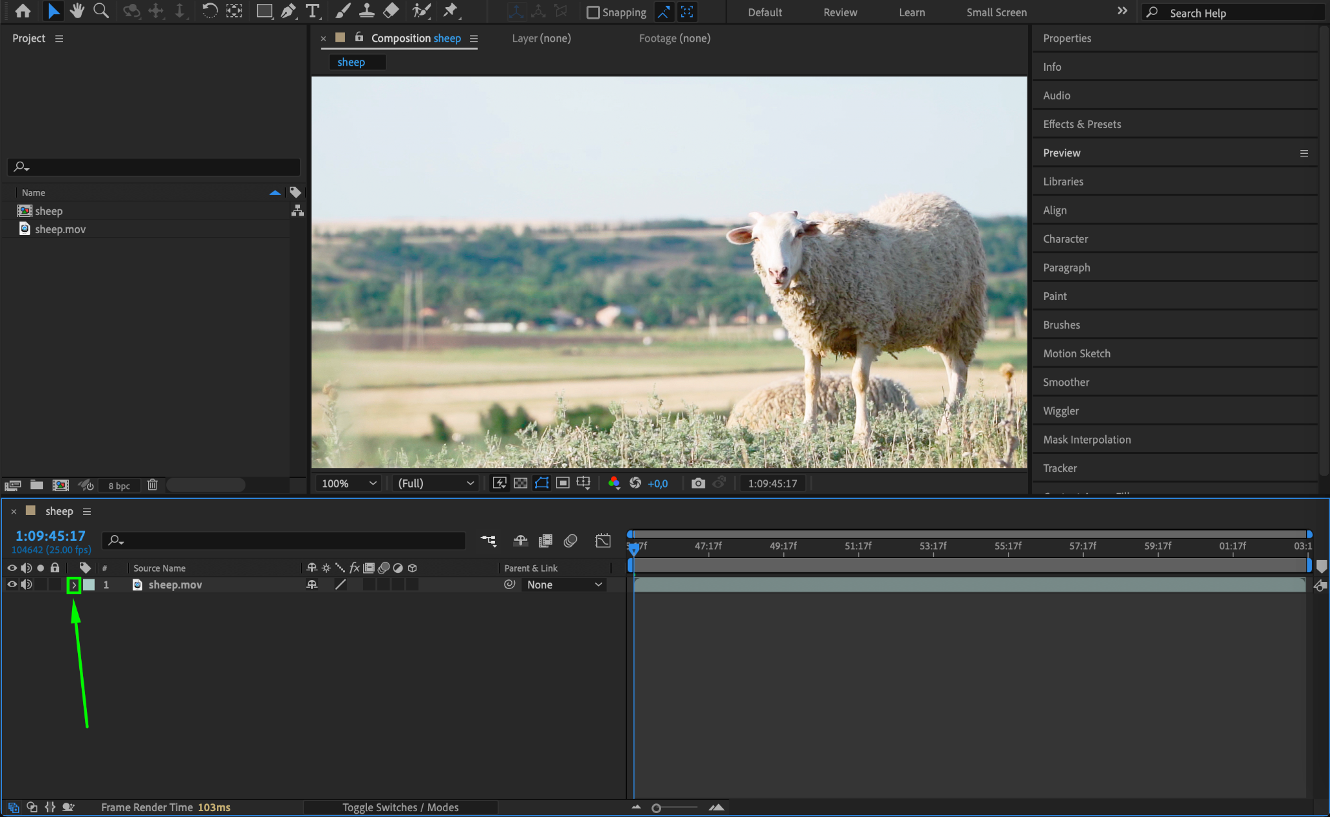The height and width of the screenshot is (817, 1330).
Task: Hide sheep.mov layer video eye
Action: click(x=12, y=584)
